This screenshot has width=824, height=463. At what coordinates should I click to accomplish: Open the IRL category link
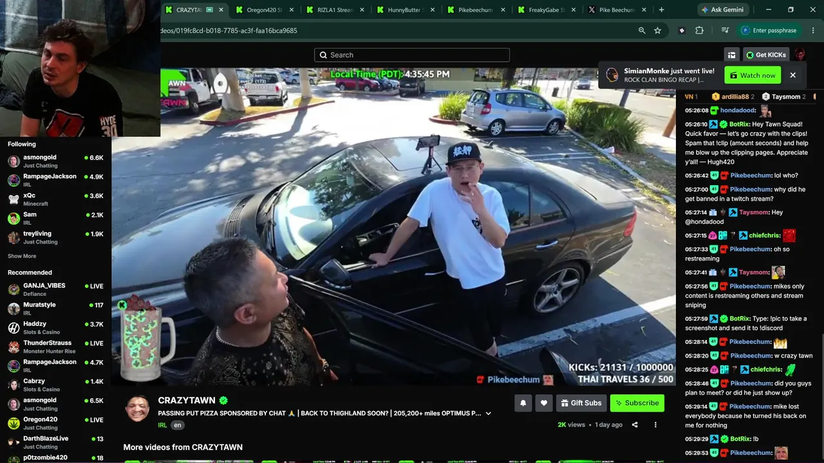162,425
